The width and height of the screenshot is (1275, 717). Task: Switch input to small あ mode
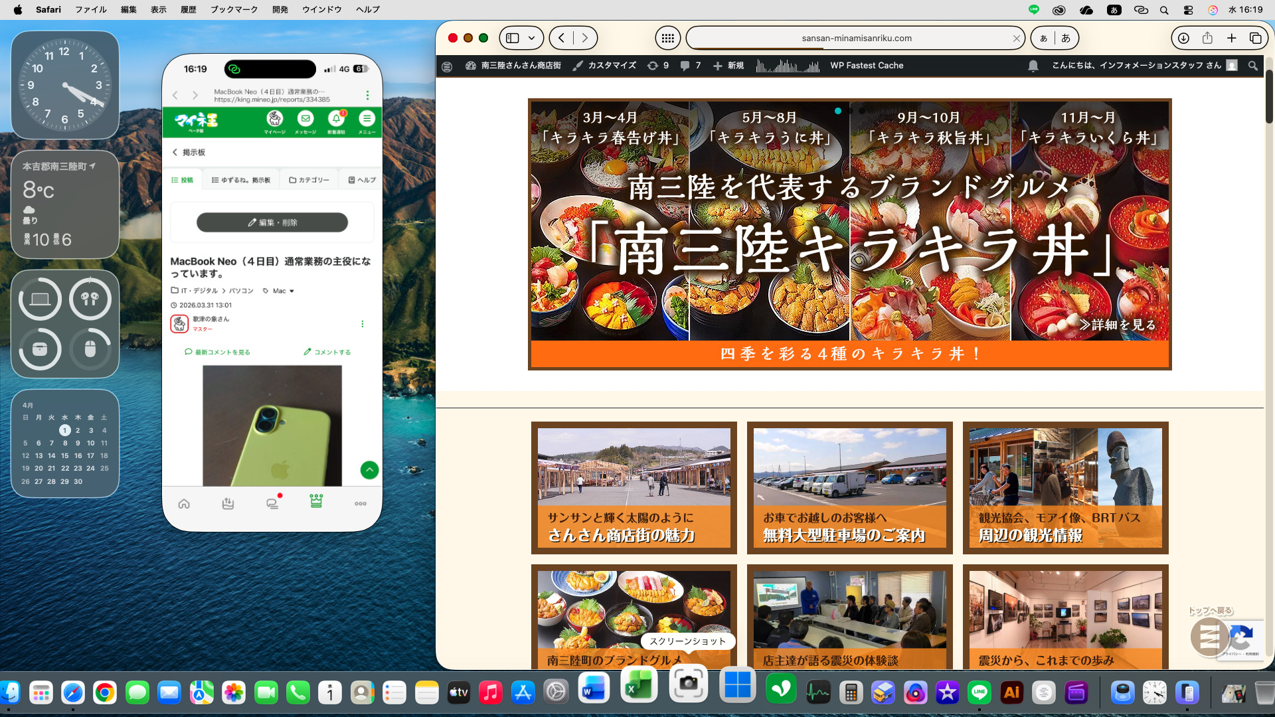point(1043,38)
